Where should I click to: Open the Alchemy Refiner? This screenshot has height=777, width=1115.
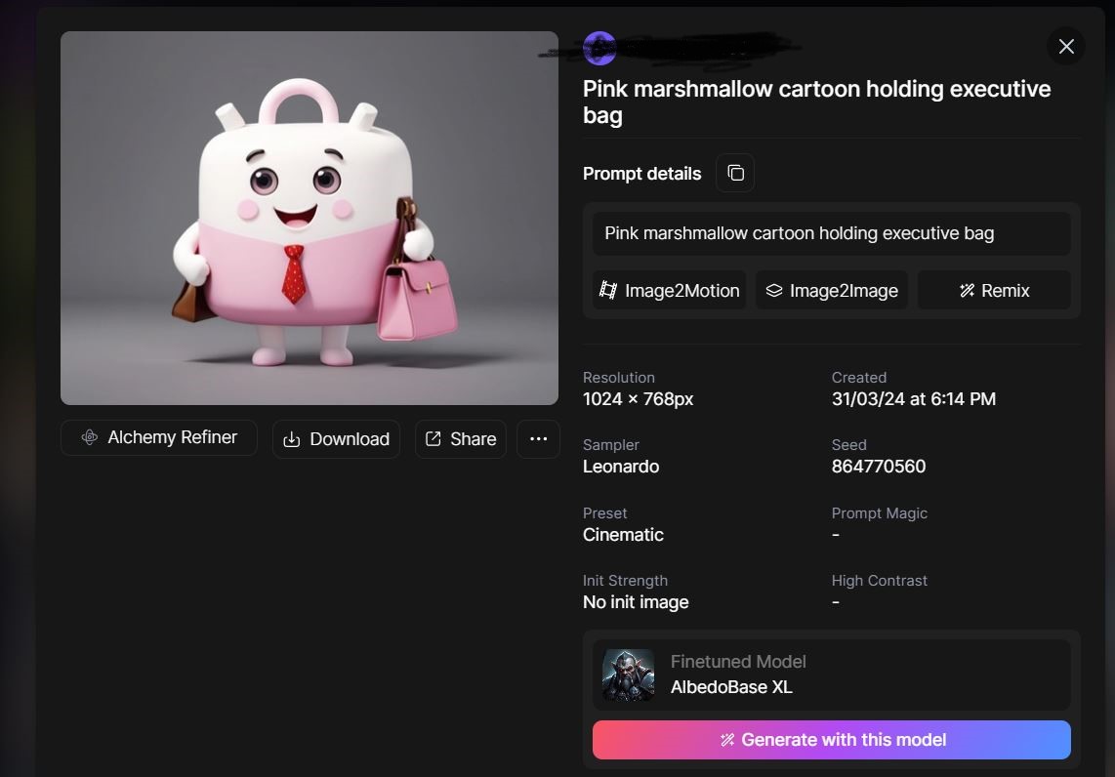pos(158,437)
